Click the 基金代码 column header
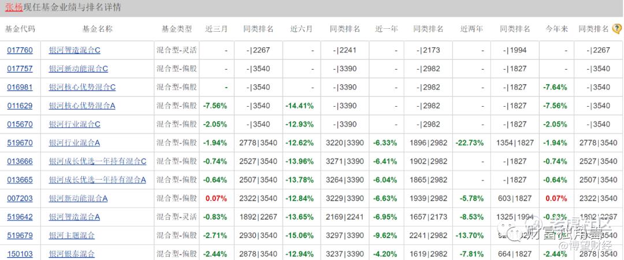624x260 pixels. pos(20,29)
